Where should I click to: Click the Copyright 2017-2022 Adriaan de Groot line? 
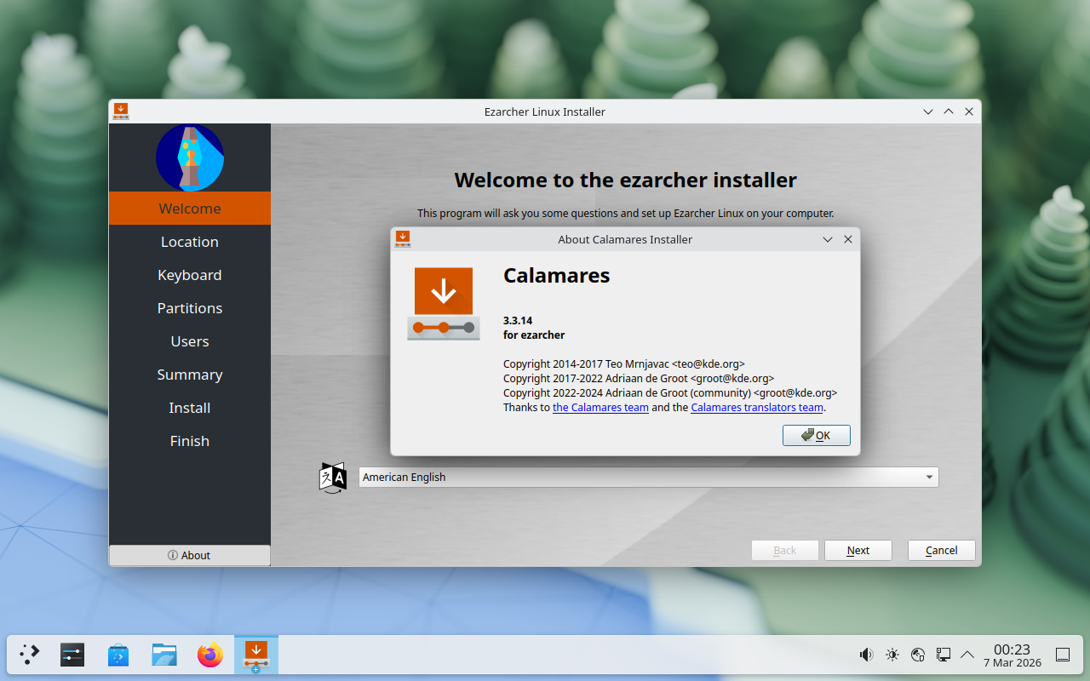click(x=639, y=379)
